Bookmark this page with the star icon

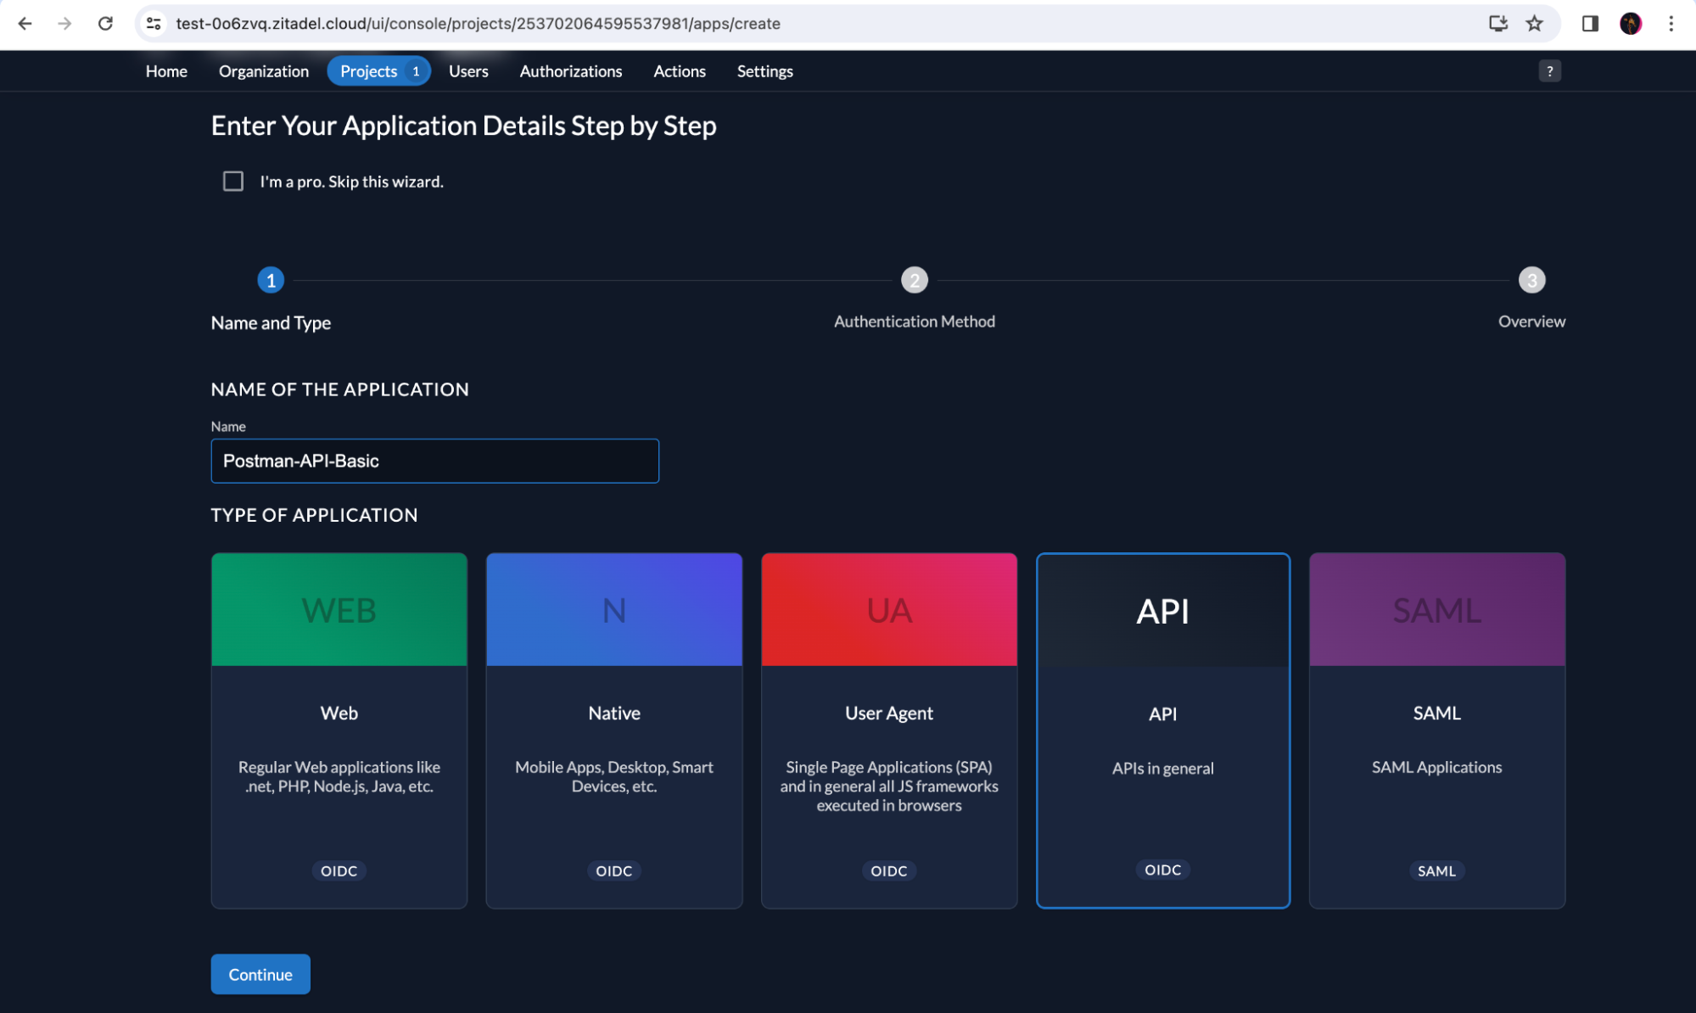1534,24
